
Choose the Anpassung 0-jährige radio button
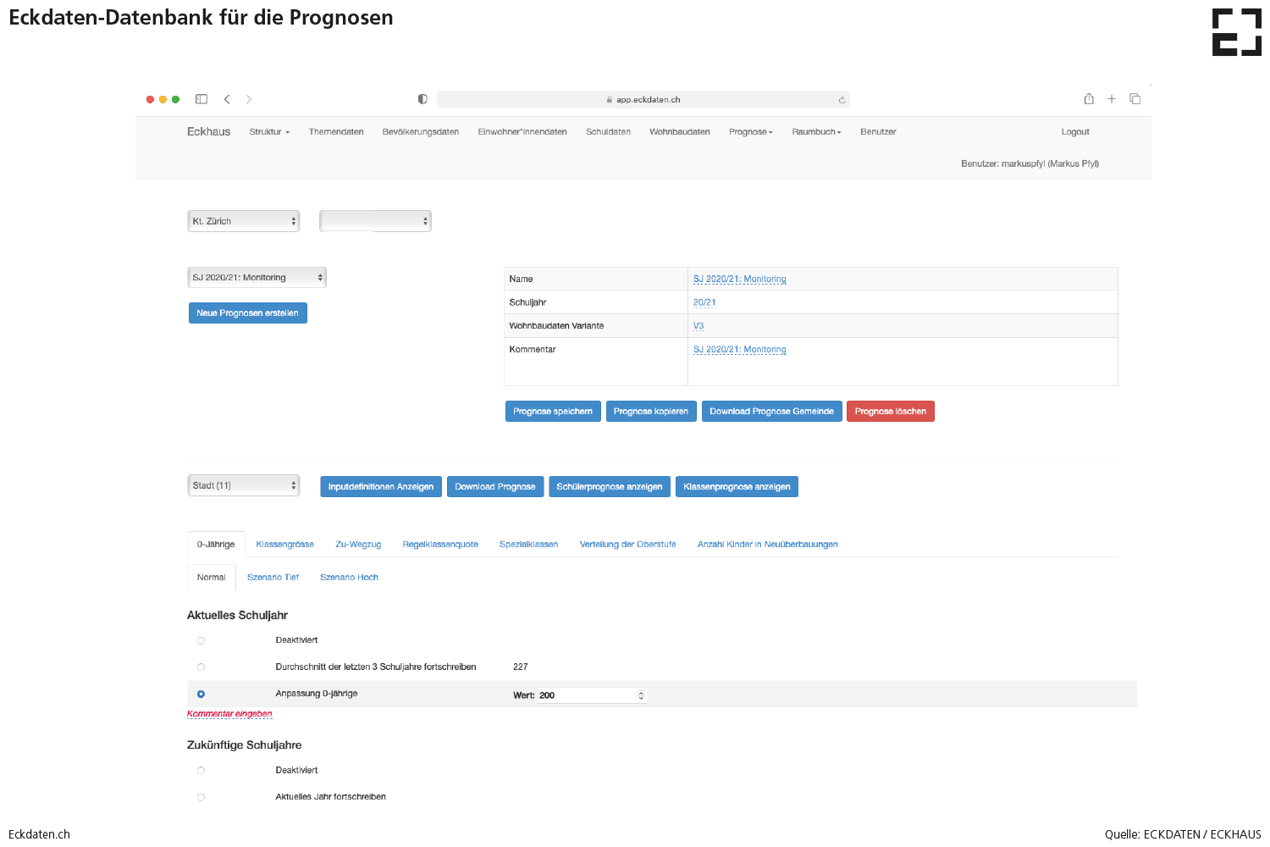(201, 694)
